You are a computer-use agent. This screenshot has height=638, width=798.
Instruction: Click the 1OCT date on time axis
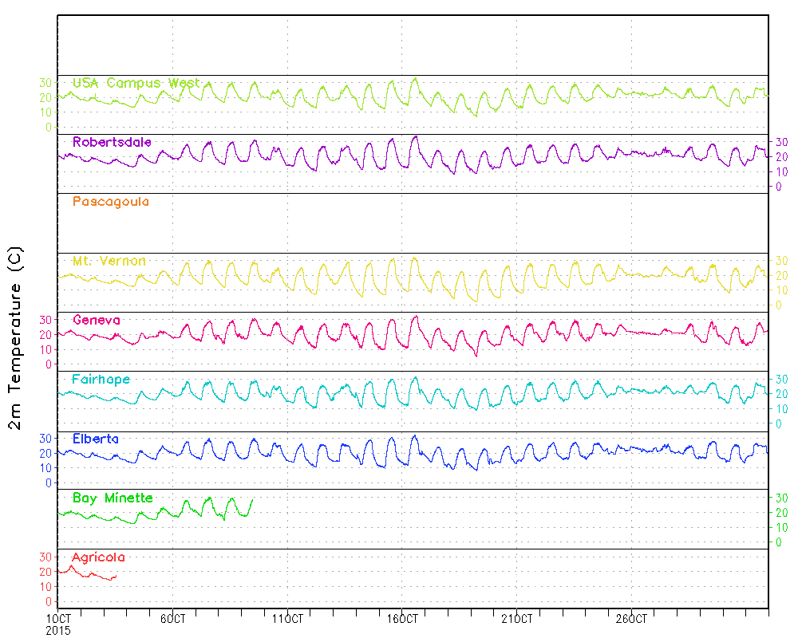pyautogui.click(x=58, y=619)
